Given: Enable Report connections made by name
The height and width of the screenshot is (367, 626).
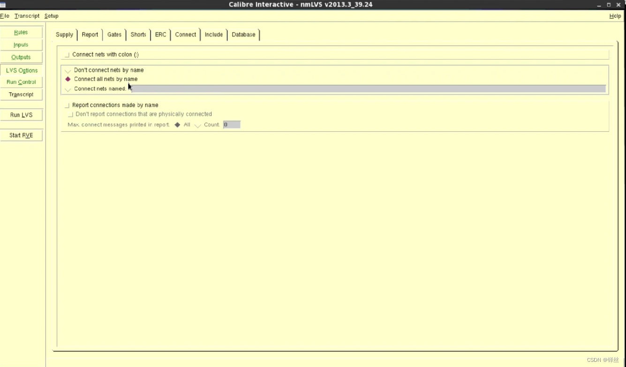Looking at the screenshot, I should (67, 105).
